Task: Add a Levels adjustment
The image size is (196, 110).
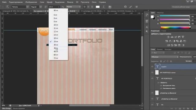Action: click(172, 37)
